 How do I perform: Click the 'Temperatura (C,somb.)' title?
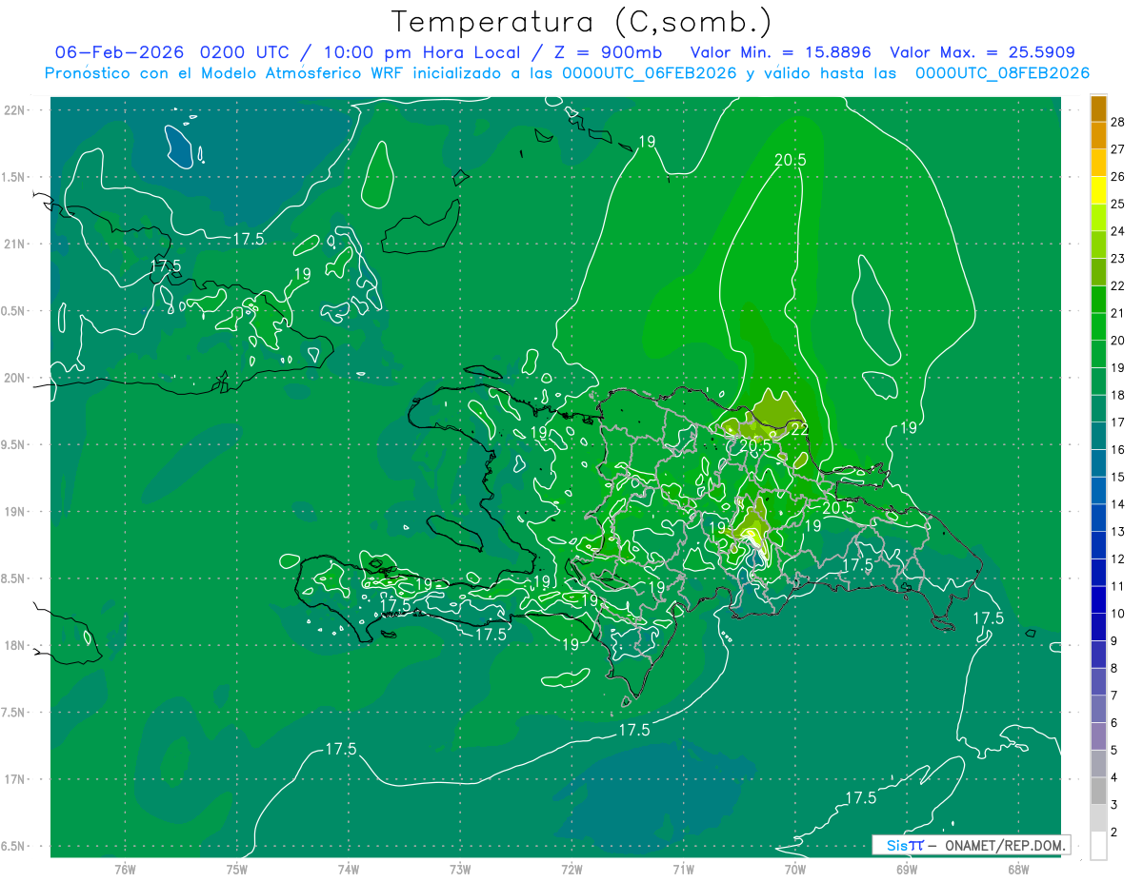click(581, 21)
